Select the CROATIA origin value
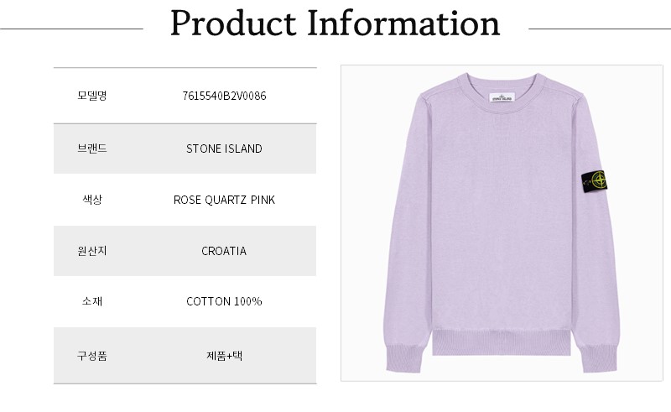The width and height of the screenshot is (671, 412). coord(224,251)
